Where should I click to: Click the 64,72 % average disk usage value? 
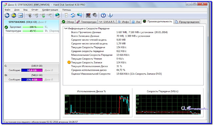121,70
